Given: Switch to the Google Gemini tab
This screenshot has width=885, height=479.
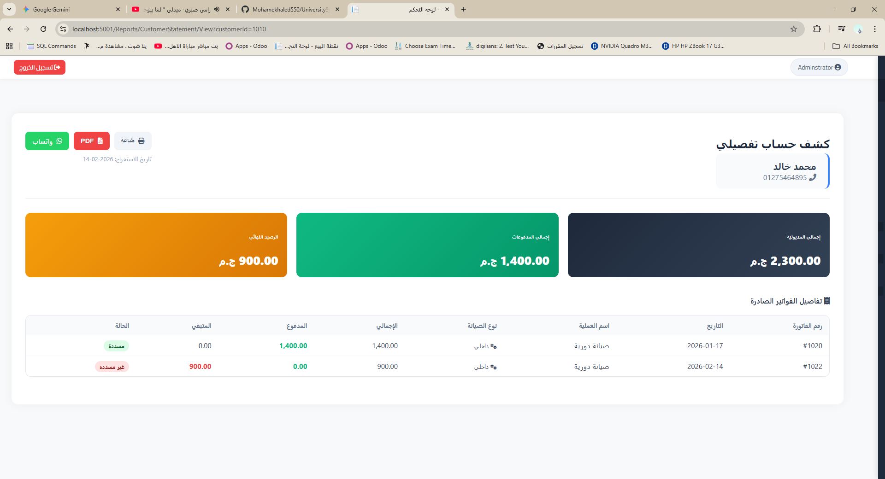Looking at the screenshot, I should click(x=69, y=9).
